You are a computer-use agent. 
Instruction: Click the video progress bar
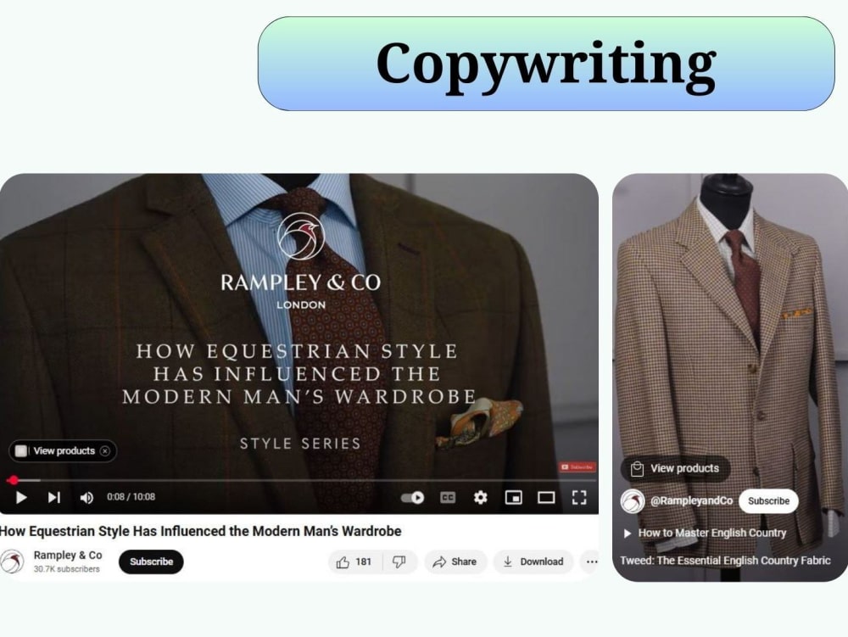pos(300,479)
